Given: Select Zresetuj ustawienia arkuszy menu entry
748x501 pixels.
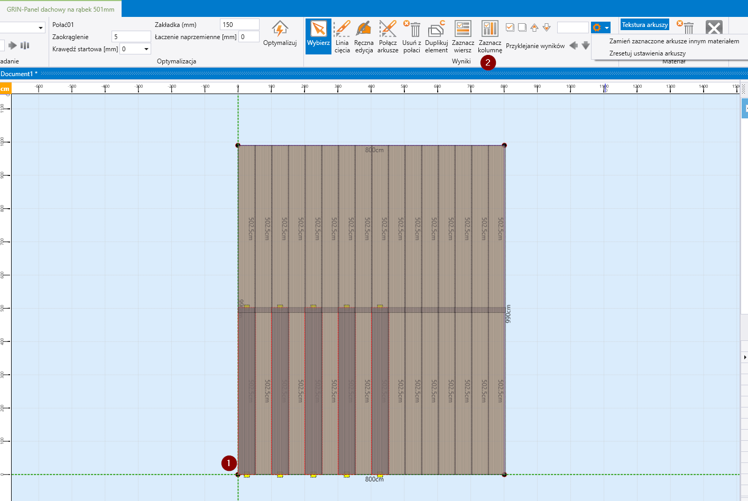Looking at the screenshot, I should (x=647, y=53).
